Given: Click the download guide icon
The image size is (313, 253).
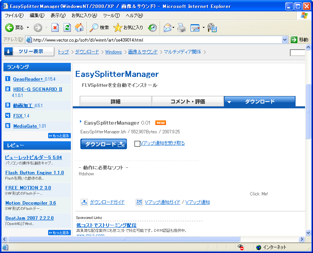Looking at the screenshot, I should [x=84, y=202].
